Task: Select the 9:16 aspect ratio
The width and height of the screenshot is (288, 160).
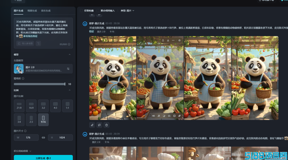Action: (43, 120)
